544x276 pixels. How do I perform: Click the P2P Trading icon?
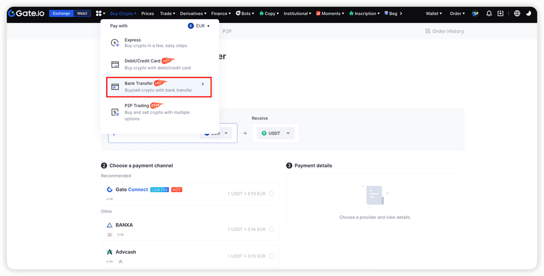click(115, 112)
